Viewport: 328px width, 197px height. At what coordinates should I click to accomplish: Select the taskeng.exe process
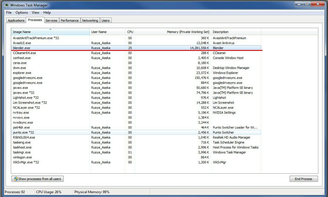(136, 142)
